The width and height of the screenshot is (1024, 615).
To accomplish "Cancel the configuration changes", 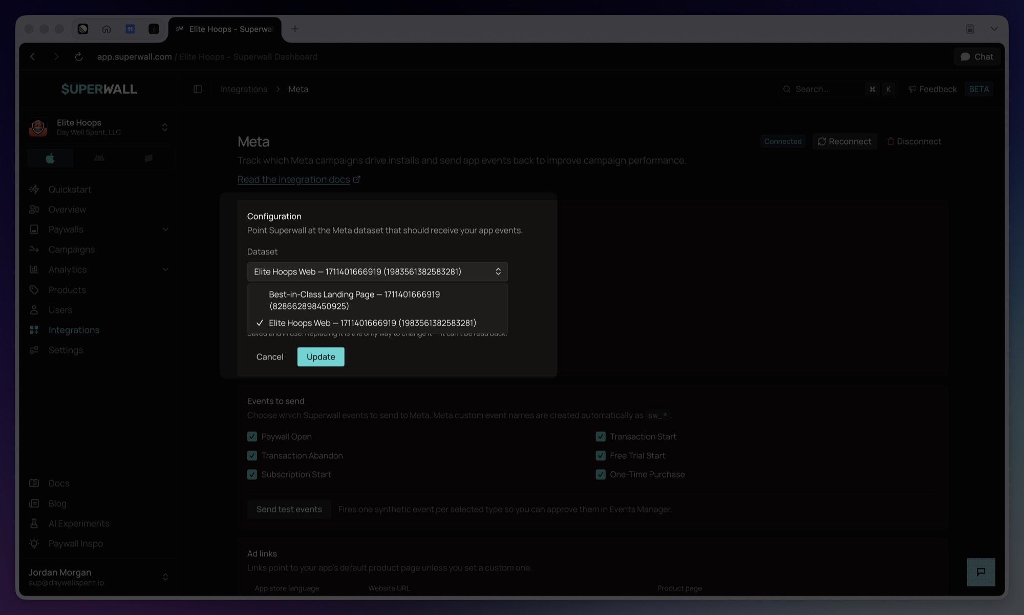I will (270, 357).
